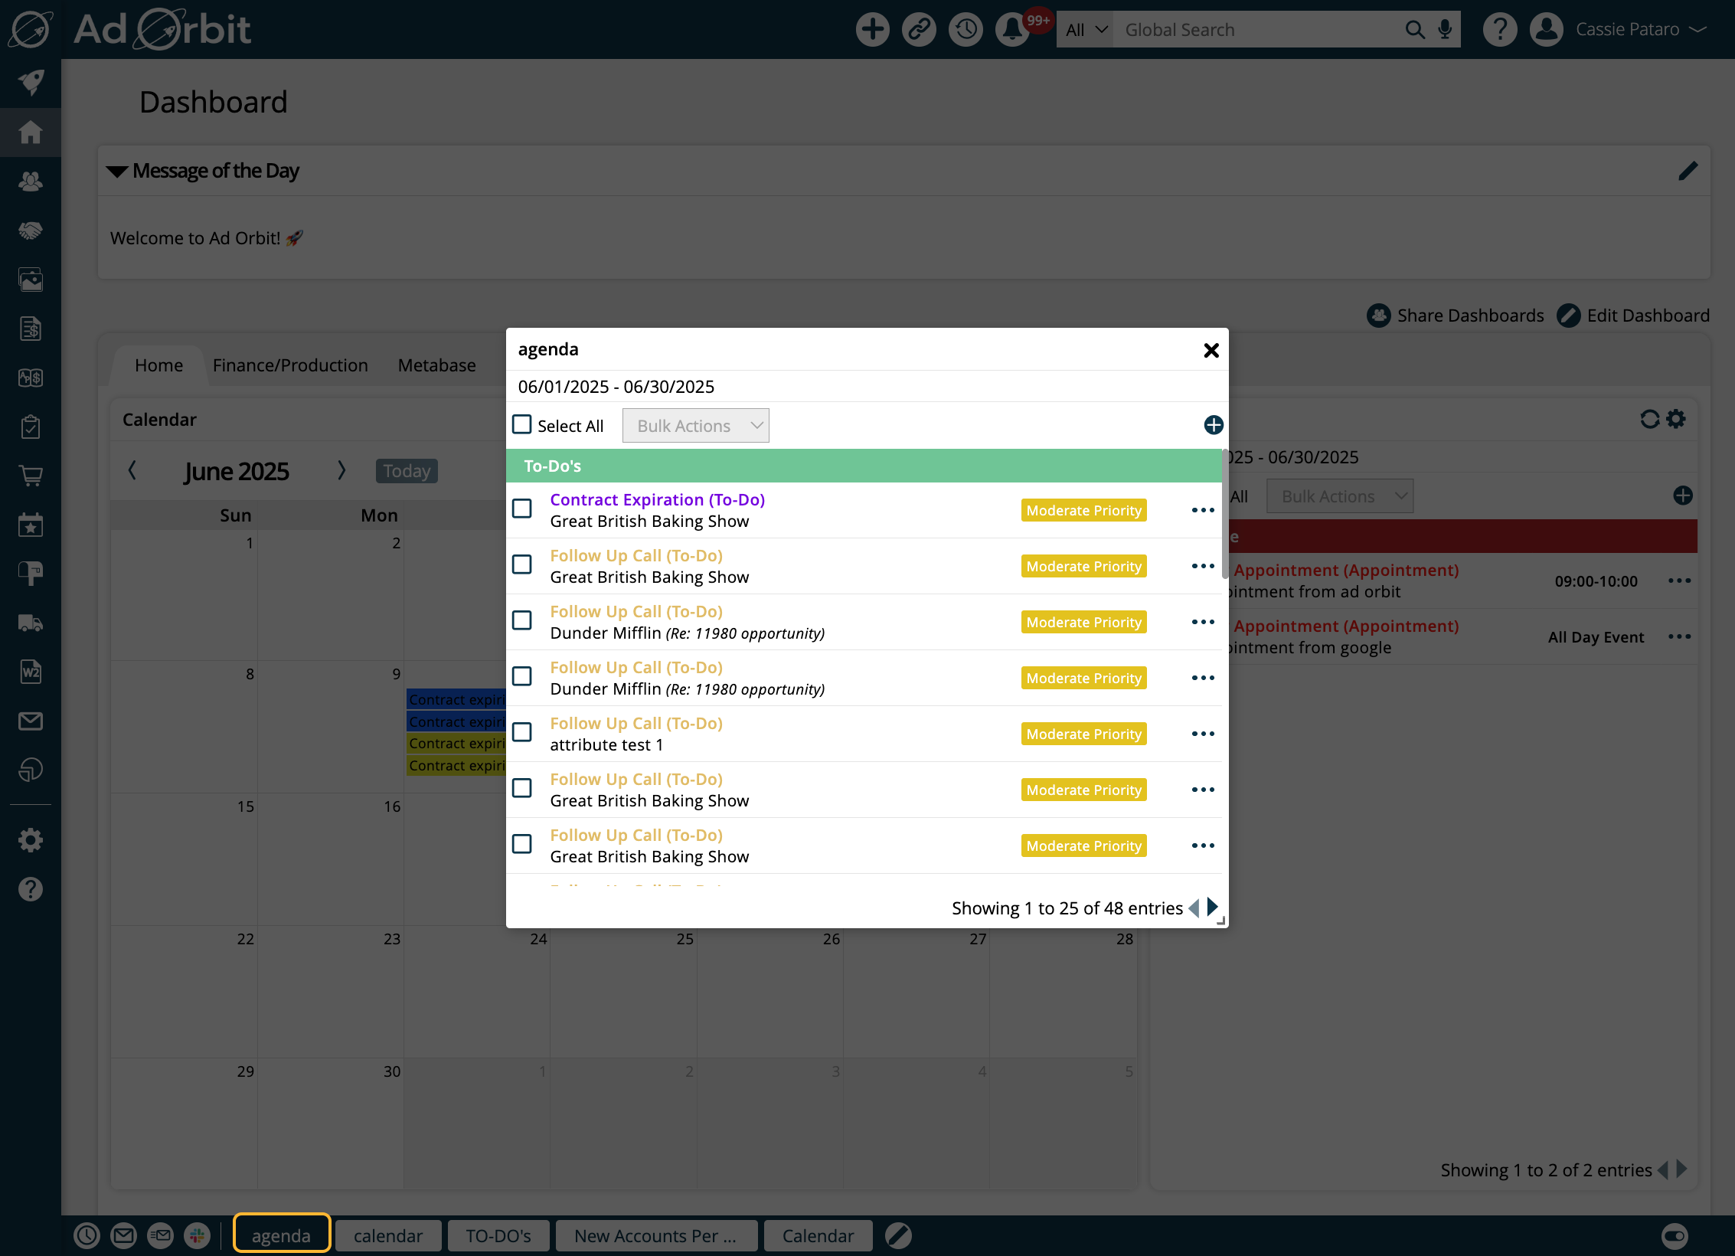Switch to the Finance/Production tab
1735x1256 pixels.
click(x=290, y=365)
